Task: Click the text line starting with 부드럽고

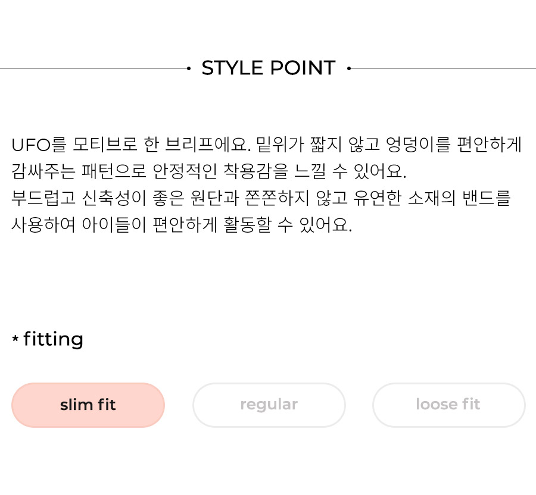Action: pos(261,198)
